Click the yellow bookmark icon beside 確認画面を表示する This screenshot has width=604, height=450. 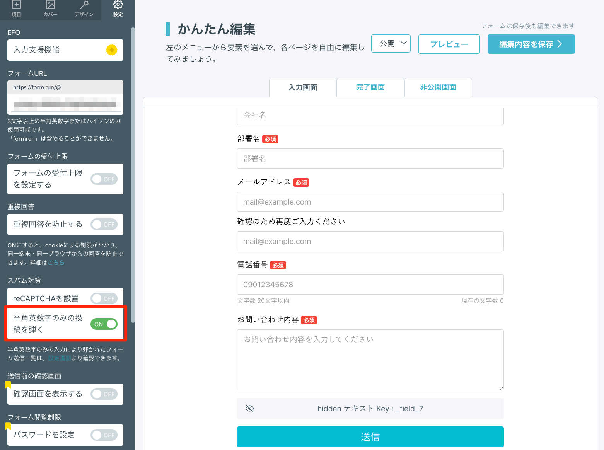click(8, 384)
